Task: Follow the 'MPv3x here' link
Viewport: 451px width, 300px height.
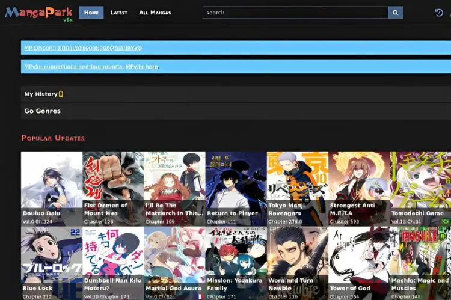Action: [142, 67]
